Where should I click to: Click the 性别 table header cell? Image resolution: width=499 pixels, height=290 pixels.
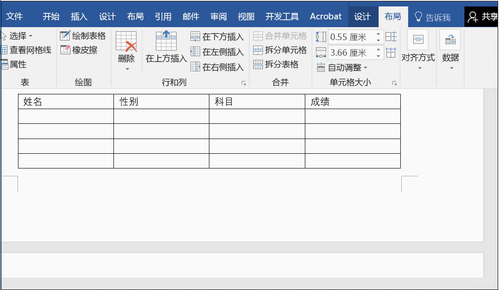tap(161, 102)
